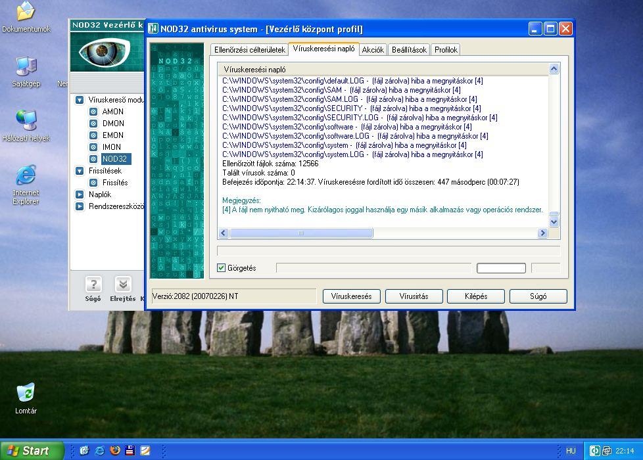Click the EMON module icon in the tree
This screenshot has height=460, width=643.
pyautogui.click(x=93, y=135)
